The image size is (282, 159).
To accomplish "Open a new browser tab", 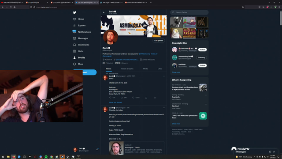I will 151,3.
